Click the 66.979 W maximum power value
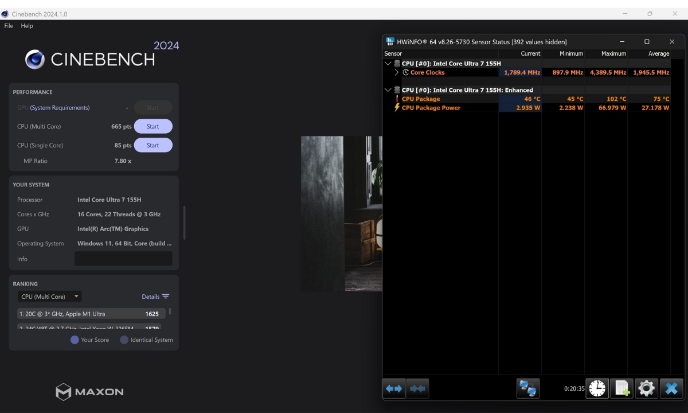 (612, 108)
